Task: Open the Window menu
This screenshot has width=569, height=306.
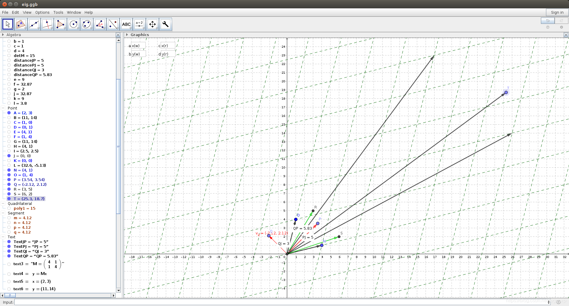Action: pos(74,12)
